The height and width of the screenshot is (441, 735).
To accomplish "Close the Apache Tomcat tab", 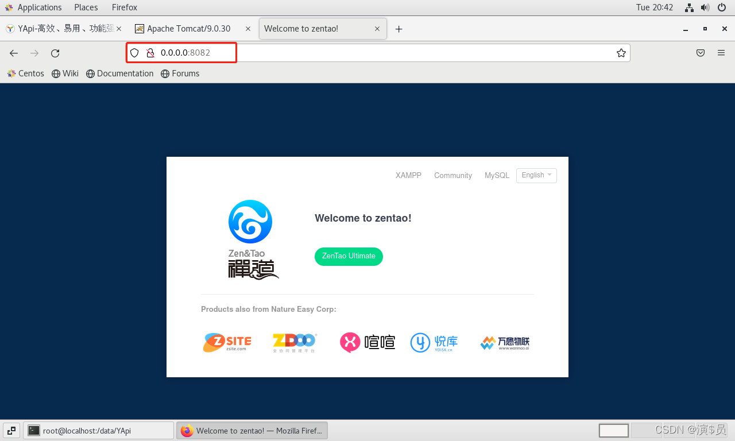I will click(x=248, y=29).
